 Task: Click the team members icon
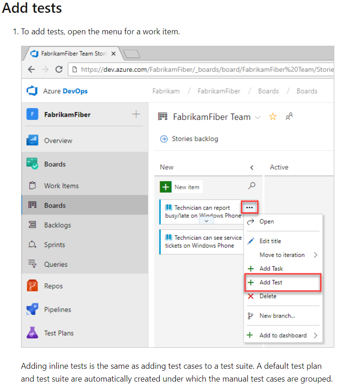[289, 116]
